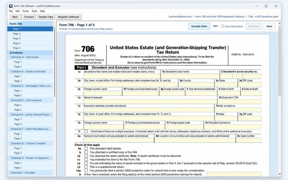Check 'This is a supplemental return' box
This screenshot has height=180, width=288.
[x=86, y=167]
